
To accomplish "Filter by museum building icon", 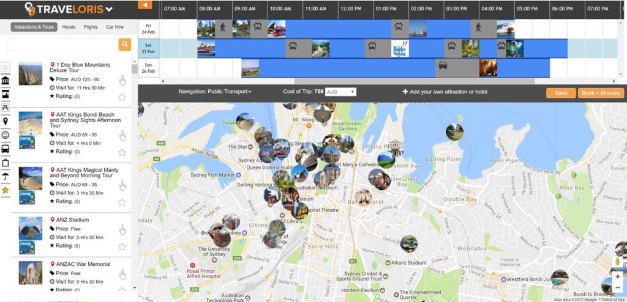I will 5,81.
